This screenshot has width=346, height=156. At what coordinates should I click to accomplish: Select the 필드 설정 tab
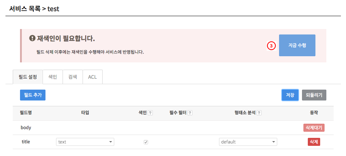[x=28, y=77]
